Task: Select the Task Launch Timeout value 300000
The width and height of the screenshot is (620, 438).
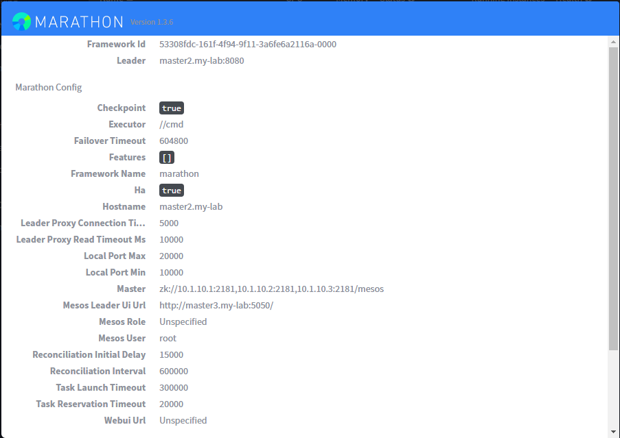Action: [174, 387]
